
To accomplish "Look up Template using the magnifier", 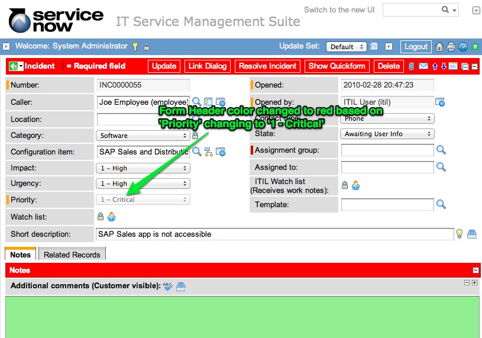I will tap(441, 204).
